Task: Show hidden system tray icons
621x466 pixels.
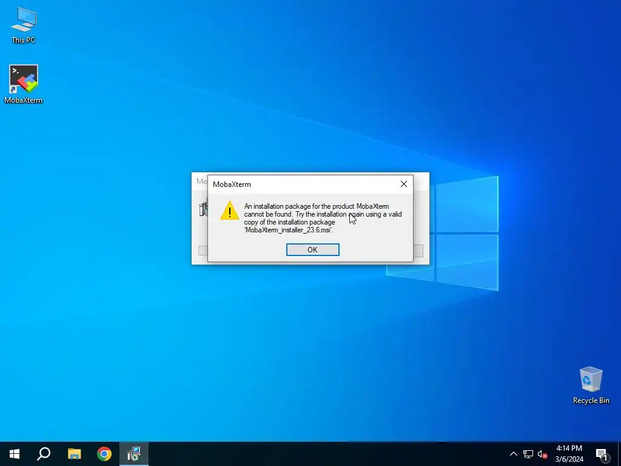Action: point(513,454)
